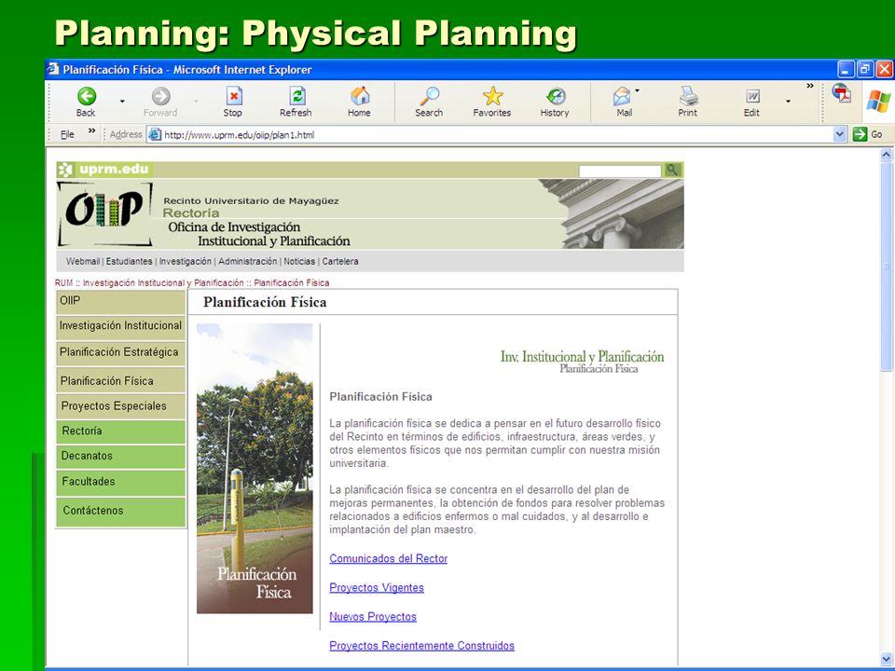Click the Edit with Word icon
895x671 pixels.
tap(752, 96)
